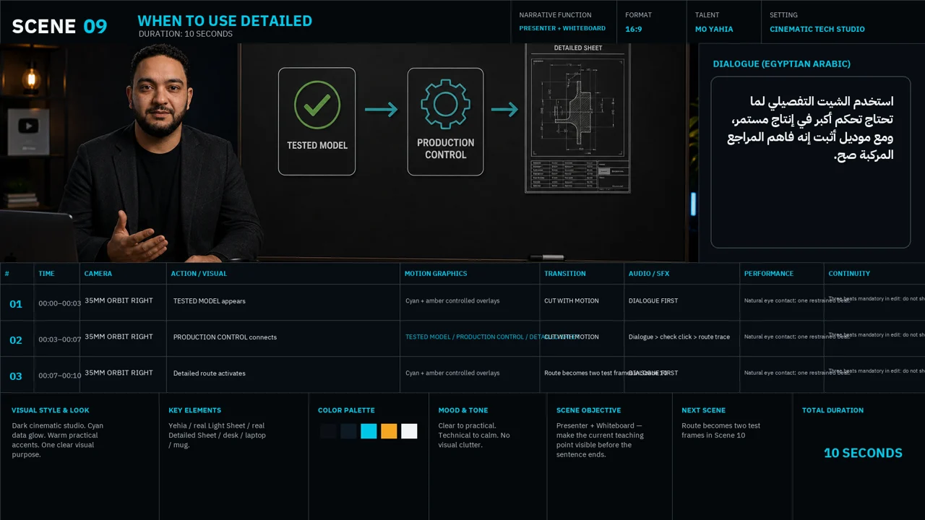Click the Arabic dialogue text box

click(810, 162)
